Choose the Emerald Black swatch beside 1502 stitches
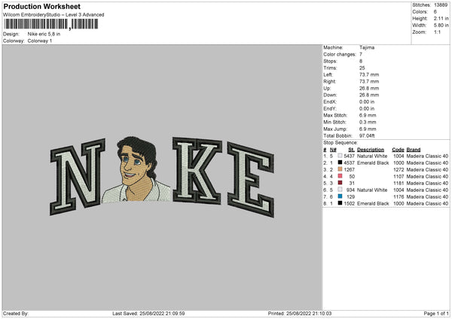The image size is (452, 319). [x=340, y=203]
